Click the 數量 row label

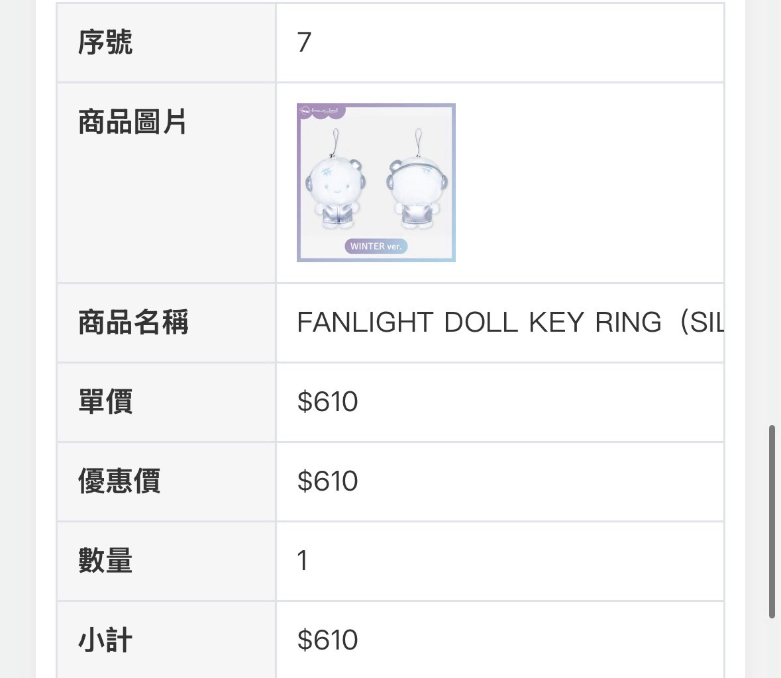pyautogui.click(x=105, y=561)
